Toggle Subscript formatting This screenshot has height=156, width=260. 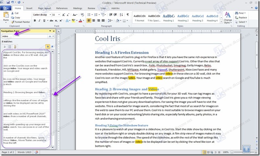(x=56, y=21)
